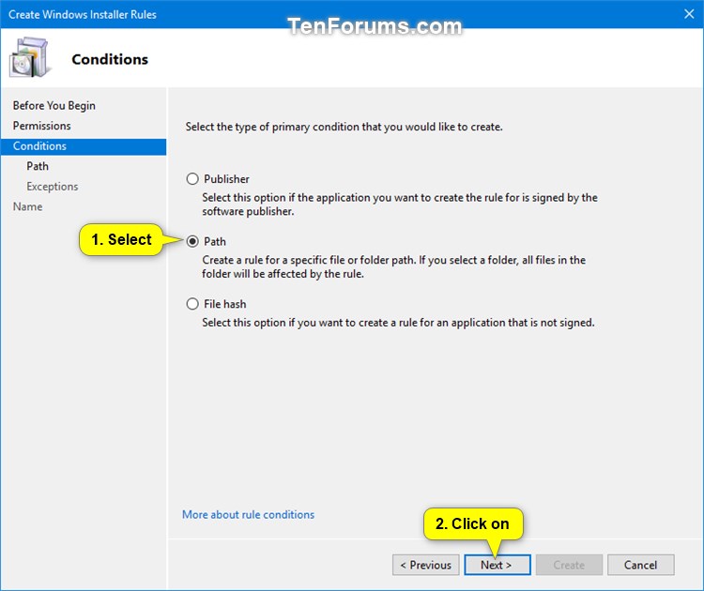Select the File hash radio button
This screenshot has height=591, width=704.
click(x=192, y=304)
